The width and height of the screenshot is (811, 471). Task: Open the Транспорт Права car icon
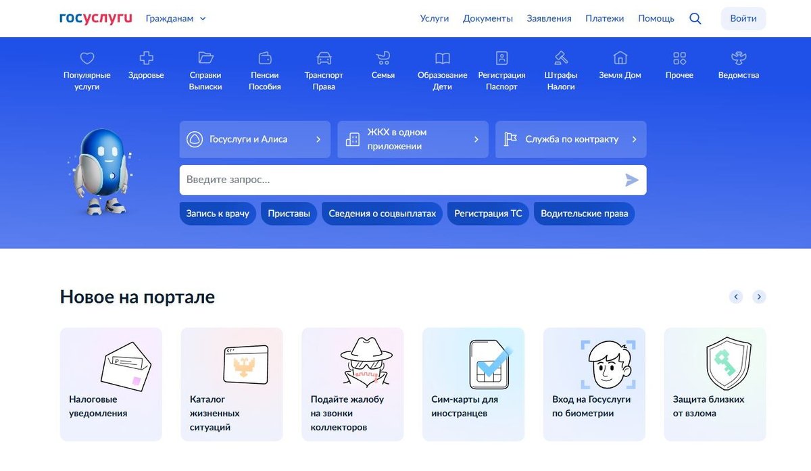coord(324,58)
